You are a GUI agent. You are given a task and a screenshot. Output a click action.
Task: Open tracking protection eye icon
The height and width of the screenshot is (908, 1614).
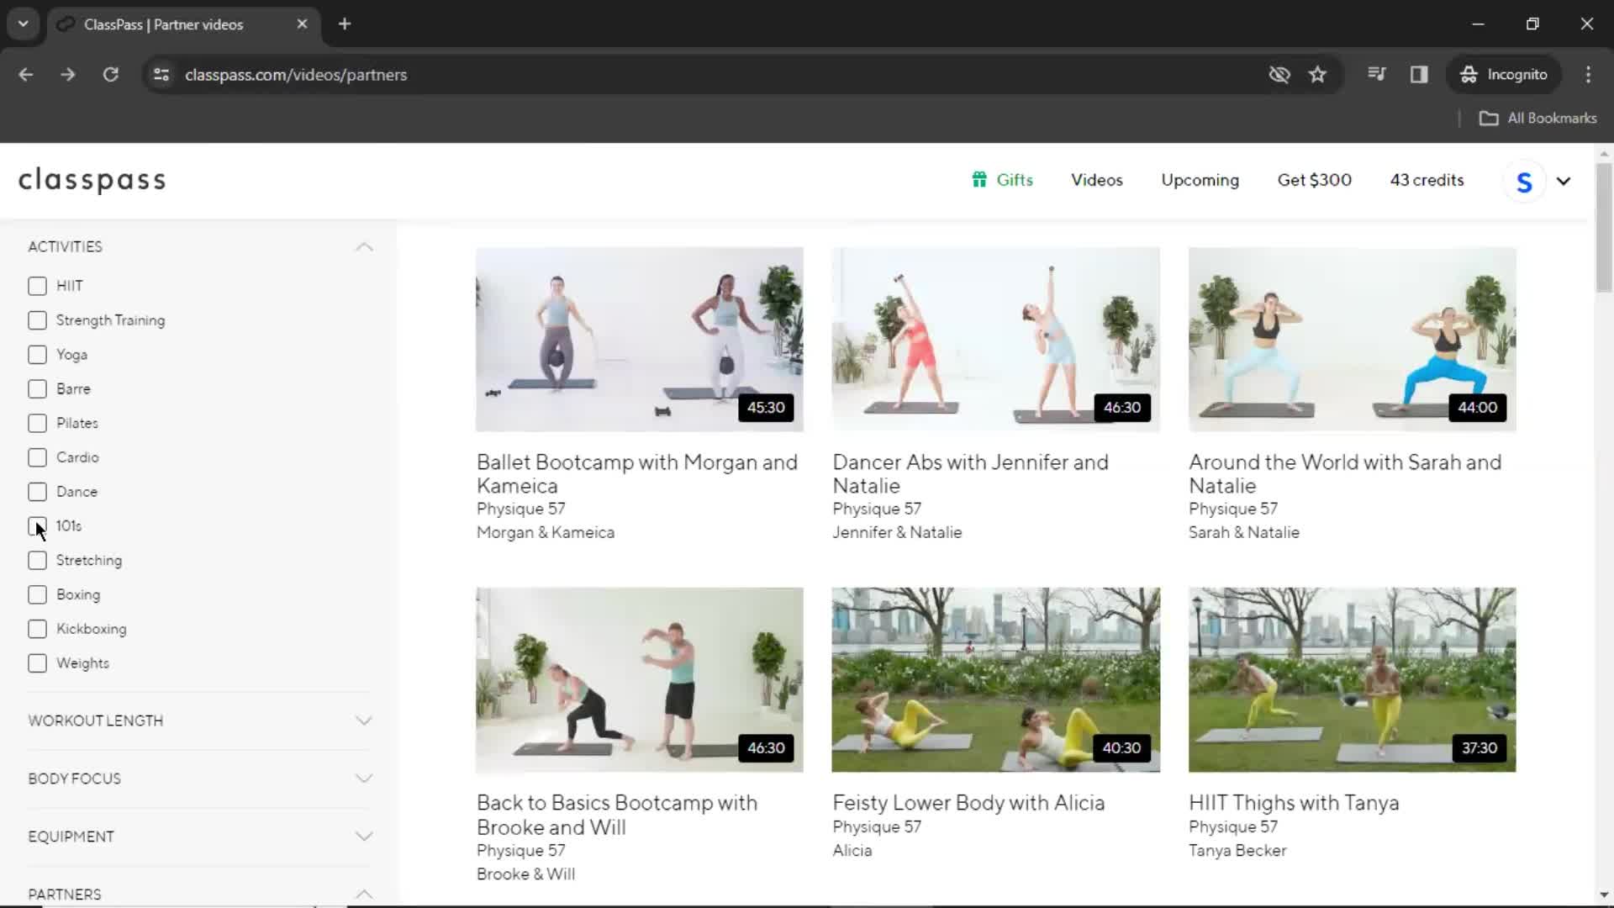tap(1279, 74)
